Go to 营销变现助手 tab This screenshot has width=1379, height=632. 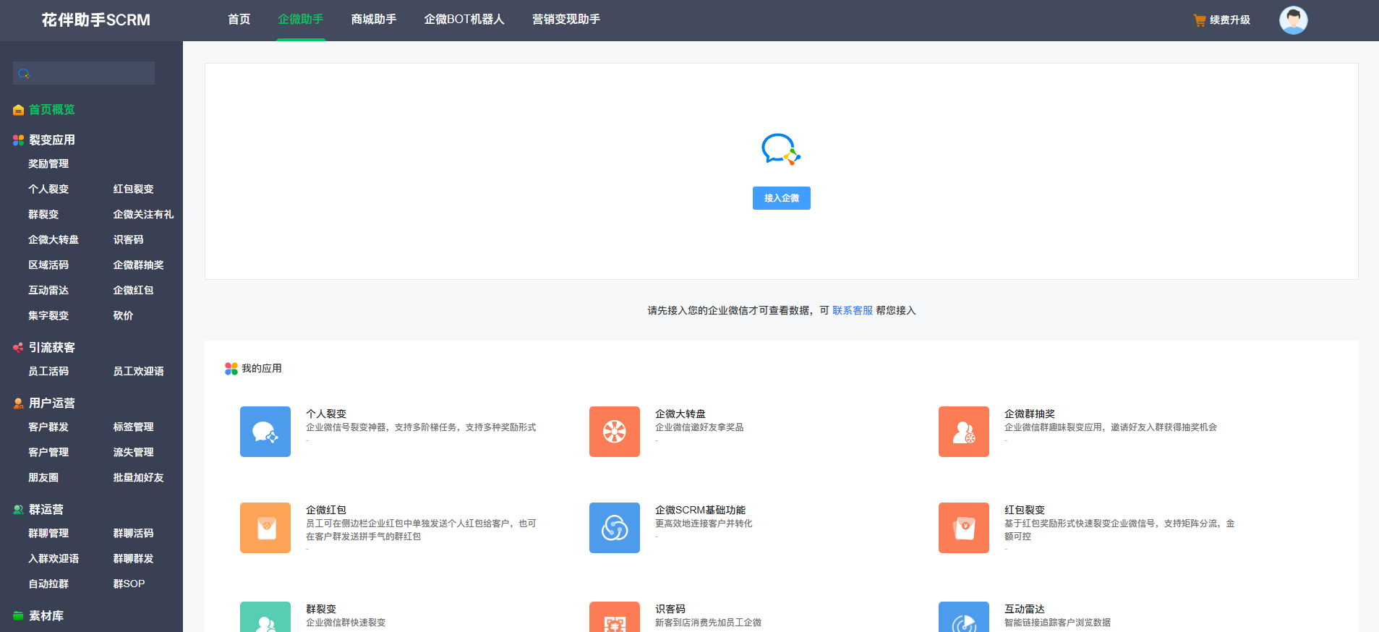(566, 20)
